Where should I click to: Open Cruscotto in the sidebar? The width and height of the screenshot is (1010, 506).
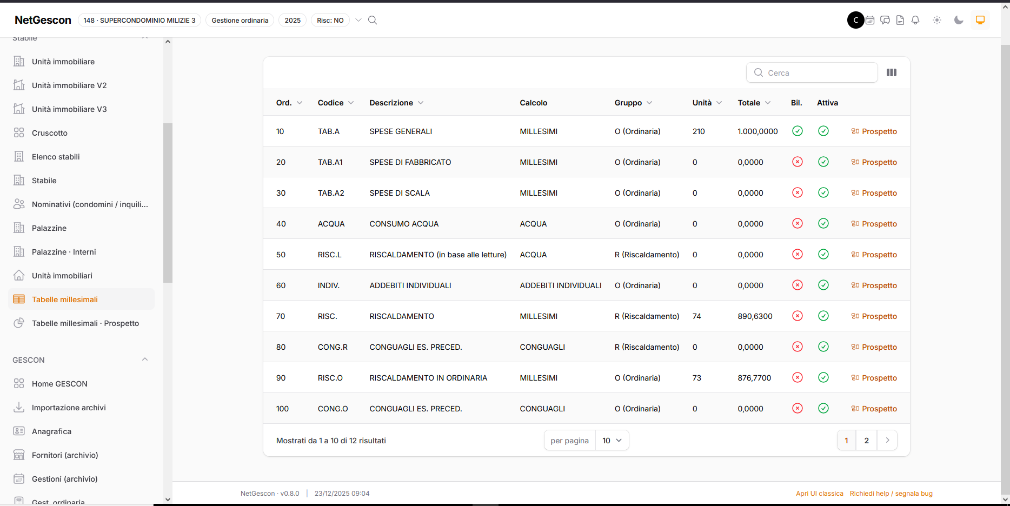tap(50, 133)
